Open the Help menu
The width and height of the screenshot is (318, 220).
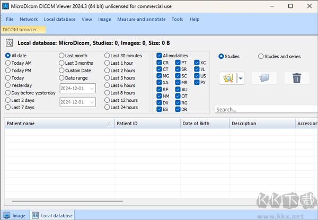[195, 19]
